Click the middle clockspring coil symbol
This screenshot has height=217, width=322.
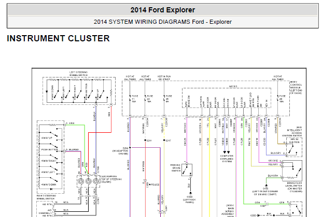coord(88,181)
